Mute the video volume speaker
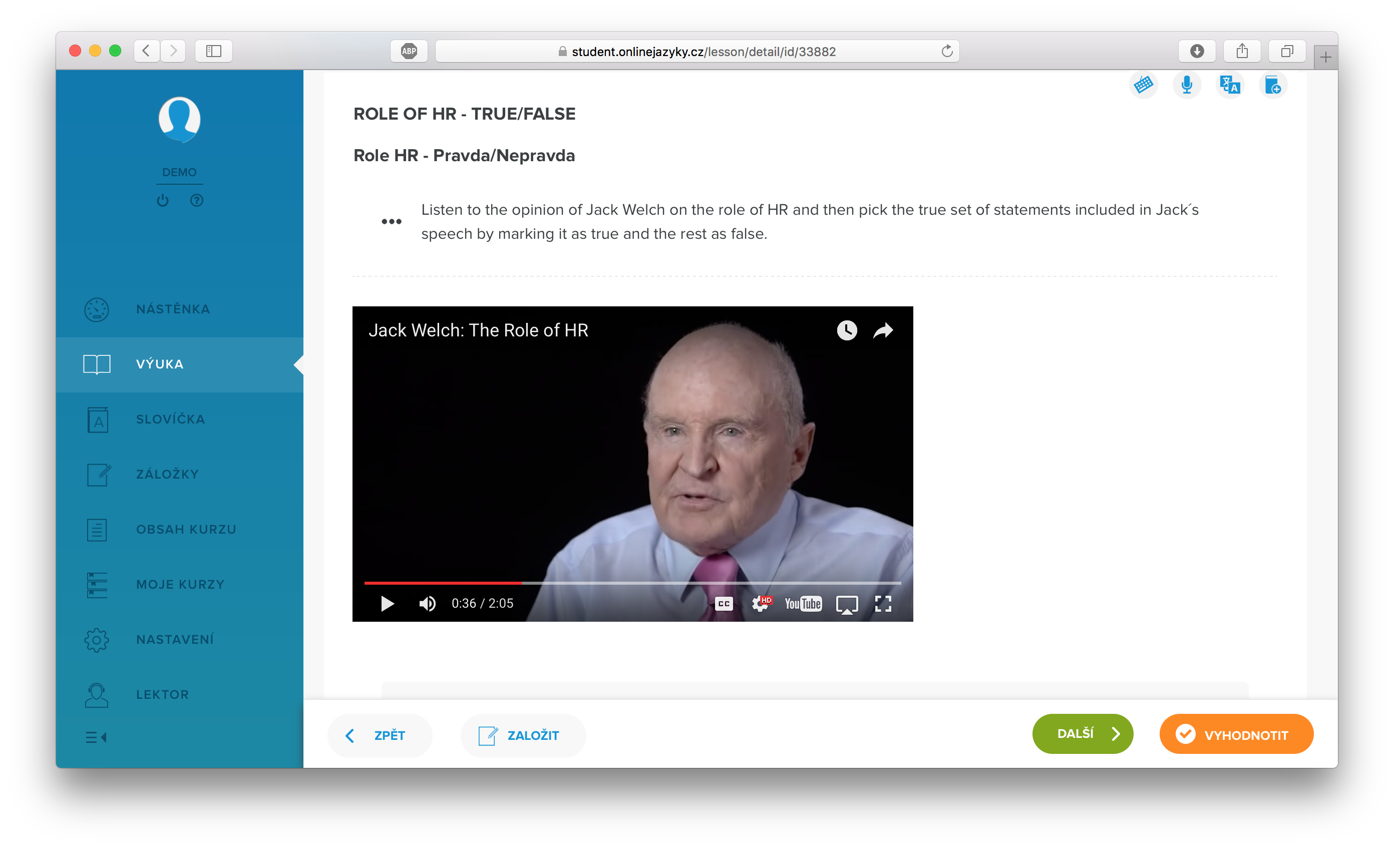Image resolution: width=1394 pixels, height=848 pixels. (x=427, y=604)
